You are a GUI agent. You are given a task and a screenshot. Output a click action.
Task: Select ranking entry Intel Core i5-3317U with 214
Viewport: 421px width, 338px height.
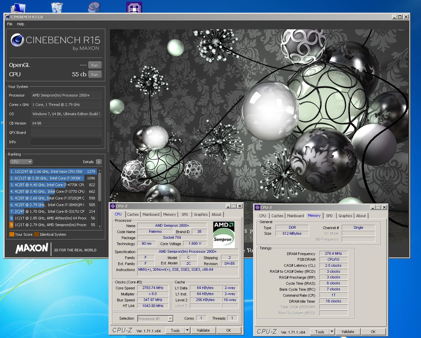(53, 211)
